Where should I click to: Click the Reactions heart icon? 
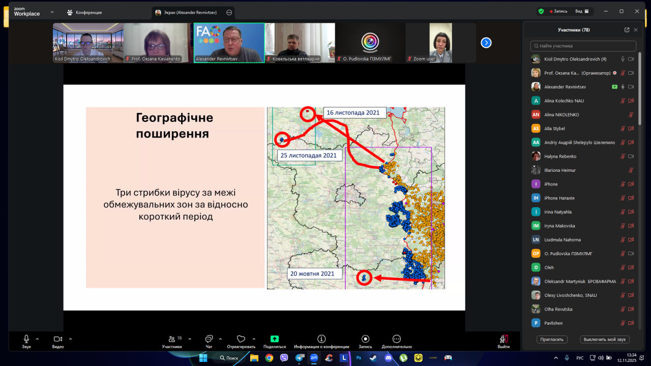241,339
